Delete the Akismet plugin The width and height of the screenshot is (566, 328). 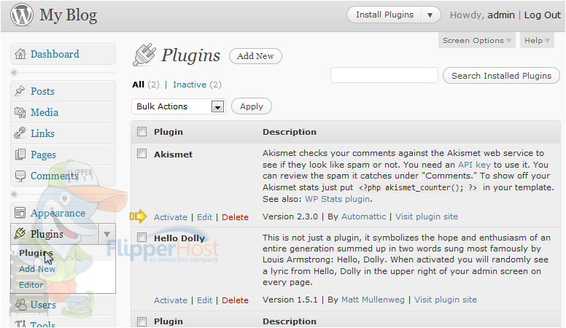click(235, 217)
